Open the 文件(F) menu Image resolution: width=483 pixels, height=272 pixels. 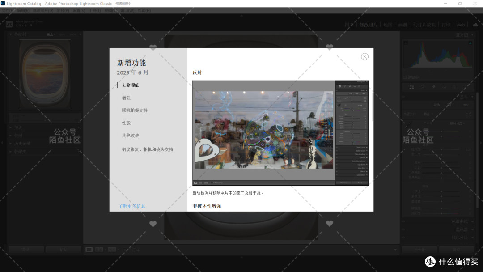click(8, 10)
